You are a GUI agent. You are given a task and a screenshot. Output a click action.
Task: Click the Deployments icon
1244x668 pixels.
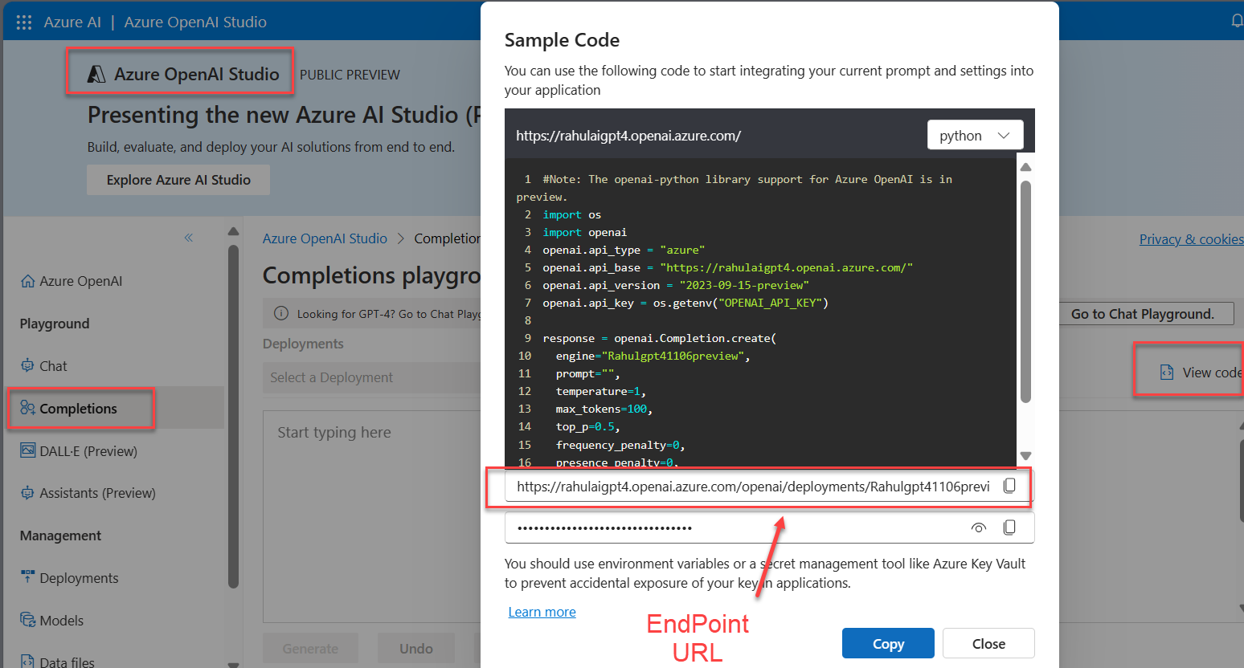[x=27, y=576]
